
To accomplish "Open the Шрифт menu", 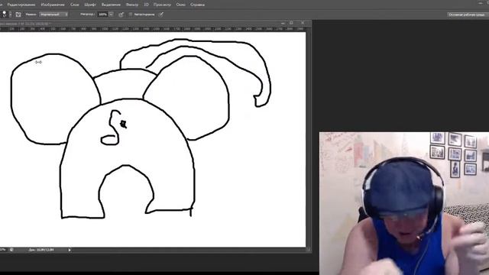I will 90,5.
